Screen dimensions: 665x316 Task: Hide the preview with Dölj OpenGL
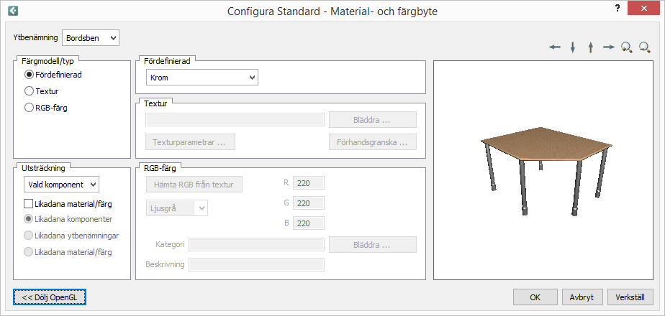point(50,297)
